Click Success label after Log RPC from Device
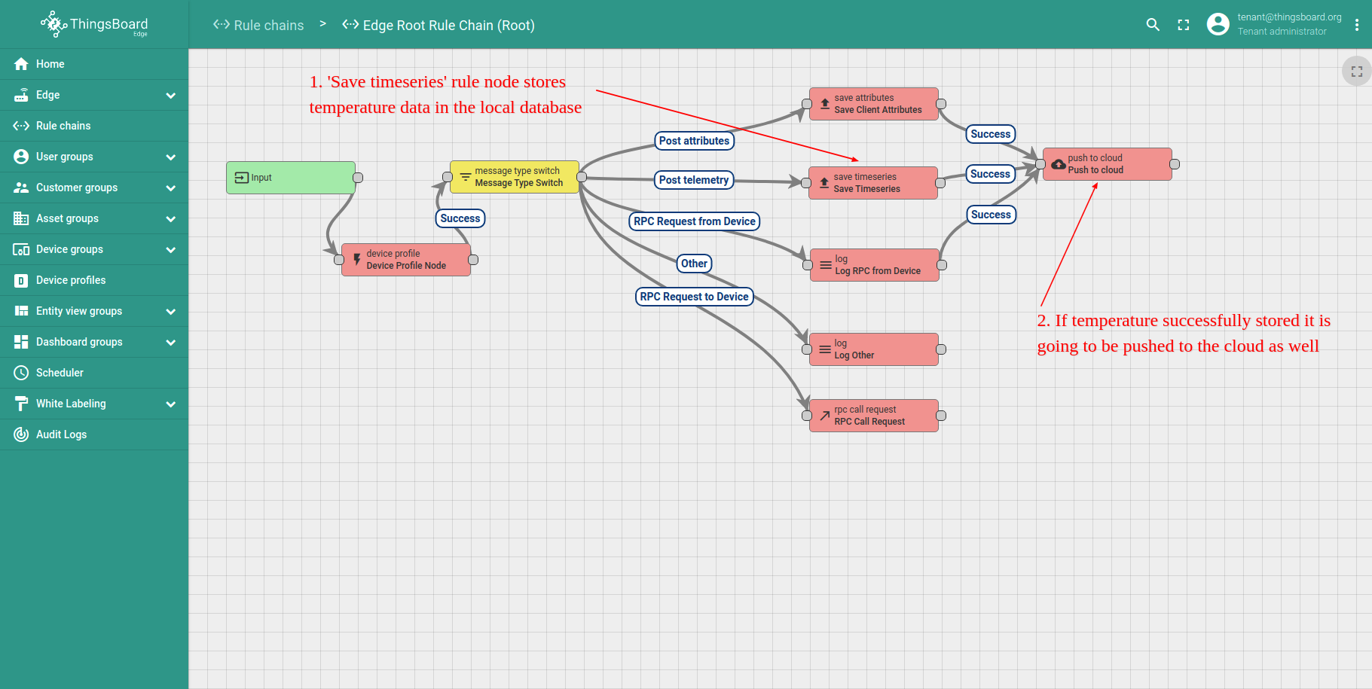The image size is (1372, 689). click(991, 215)
